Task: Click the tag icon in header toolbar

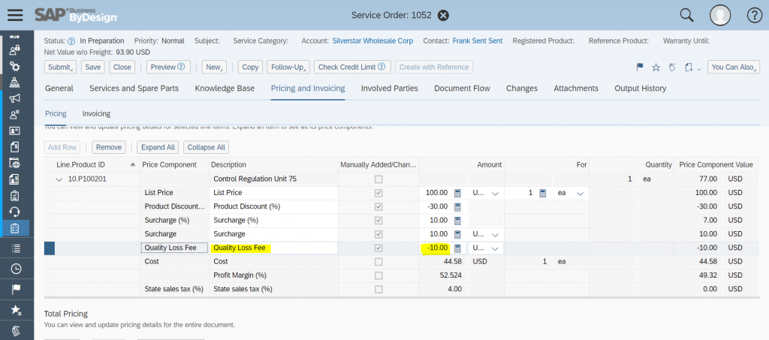Action: pyautogui.click(x=672, y=67)
